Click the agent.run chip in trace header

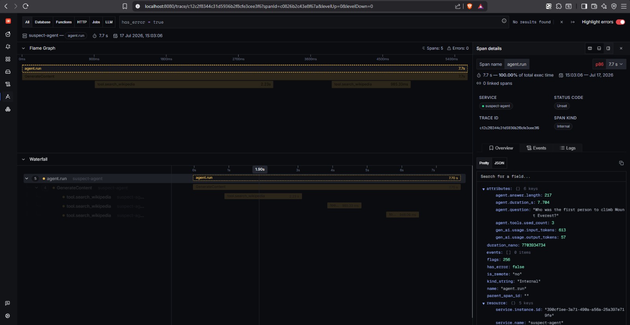point(76,36)
